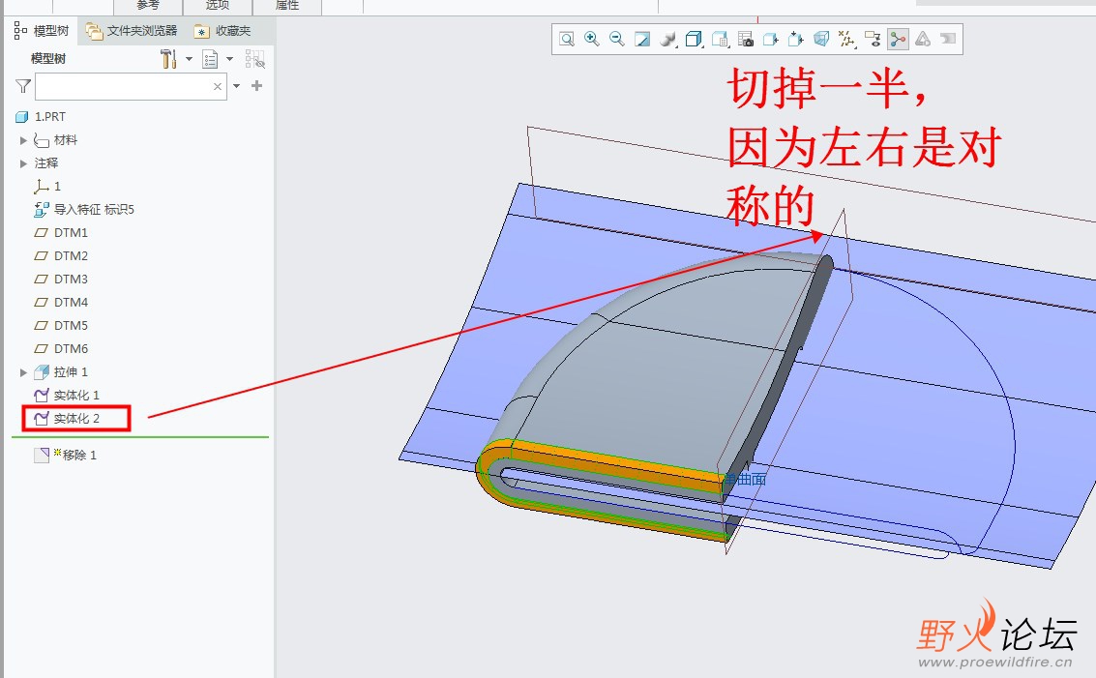Open the shaded display style icon

pos(668,39)
